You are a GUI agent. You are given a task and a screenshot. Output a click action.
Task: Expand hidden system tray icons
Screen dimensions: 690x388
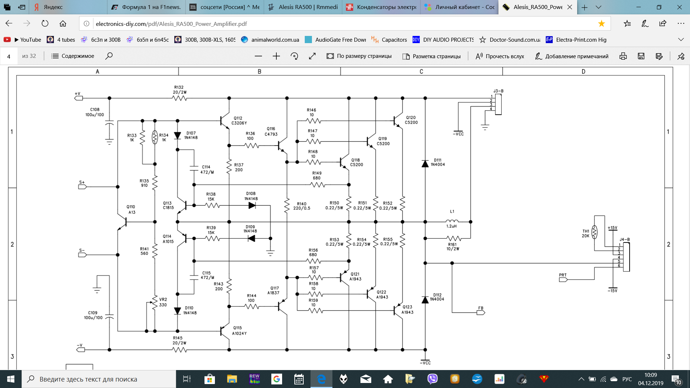(581, 379)
